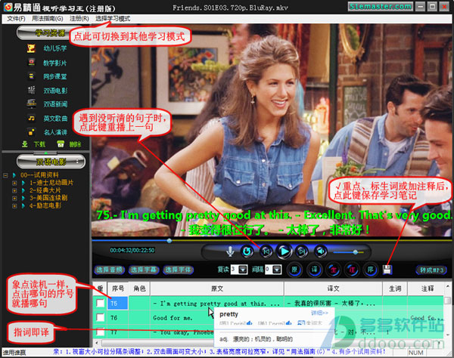Click the 选择字幕 button
454x358 pixels.
point(144,270)
